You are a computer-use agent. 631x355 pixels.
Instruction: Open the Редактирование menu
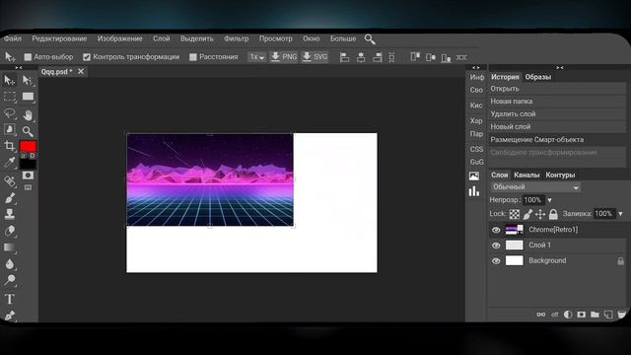[59, 38]
